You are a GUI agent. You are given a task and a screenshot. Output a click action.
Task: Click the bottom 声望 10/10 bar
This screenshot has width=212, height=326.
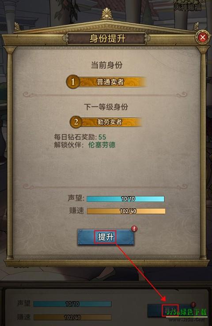point(72,304)
